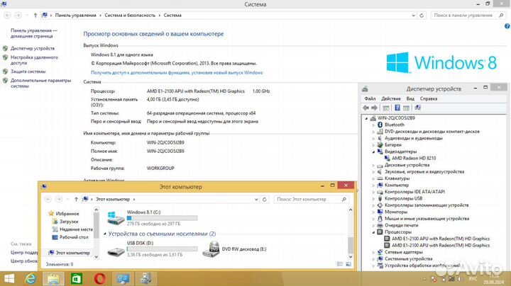Switch Explorer to details view icon

339,264
